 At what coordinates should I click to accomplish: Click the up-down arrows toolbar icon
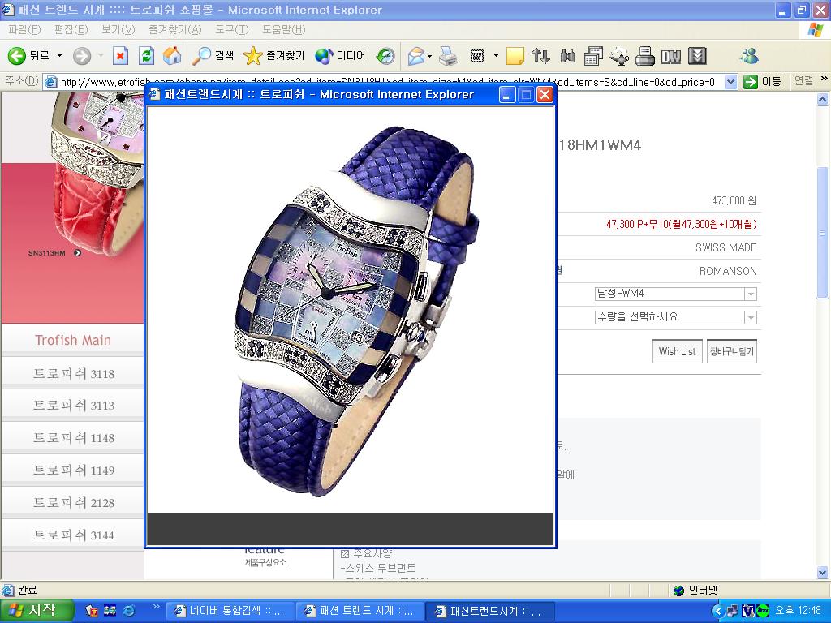pos(540,56)
